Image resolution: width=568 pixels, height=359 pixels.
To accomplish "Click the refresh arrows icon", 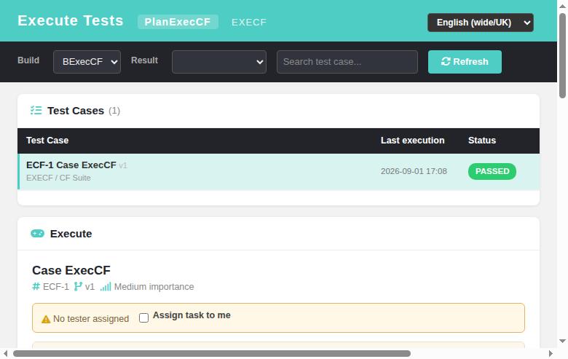I will (446, 62).
